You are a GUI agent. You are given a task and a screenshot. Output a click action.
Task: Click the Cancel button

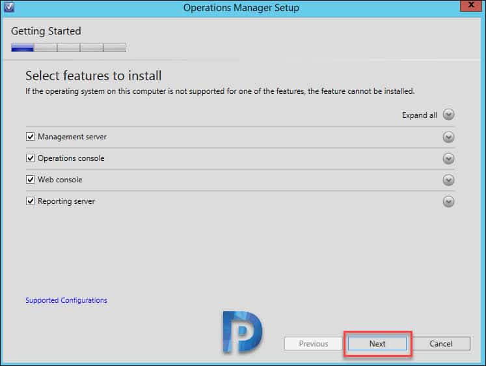[x=440, y=344]
